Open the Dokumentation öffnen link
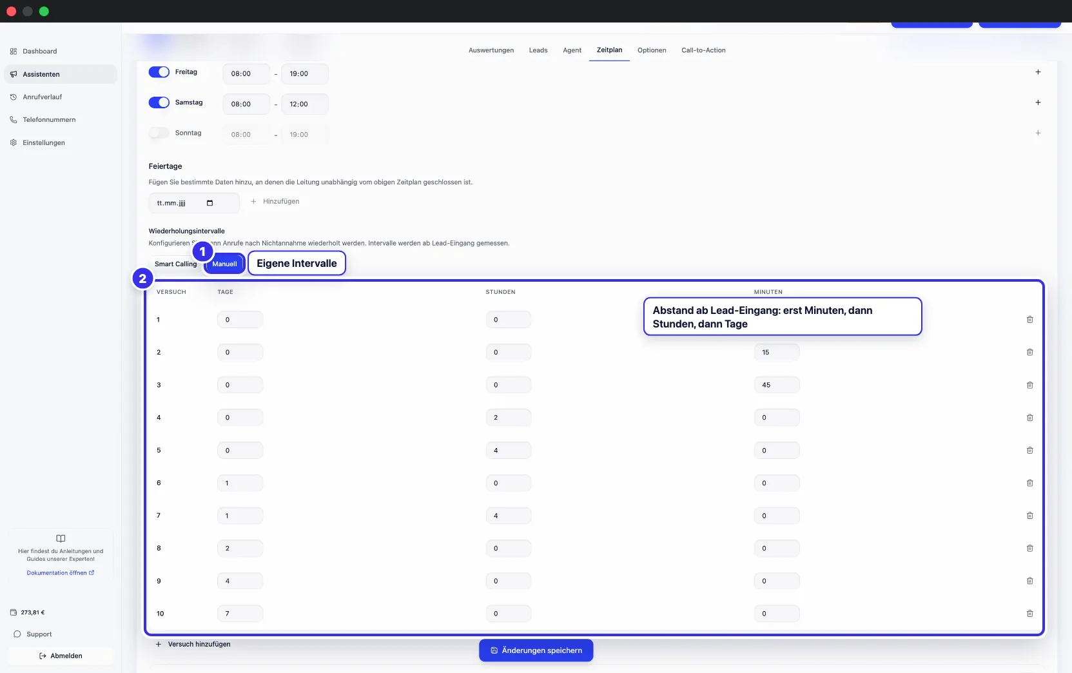Screen dimensions: 1072x673 (61, 573)
